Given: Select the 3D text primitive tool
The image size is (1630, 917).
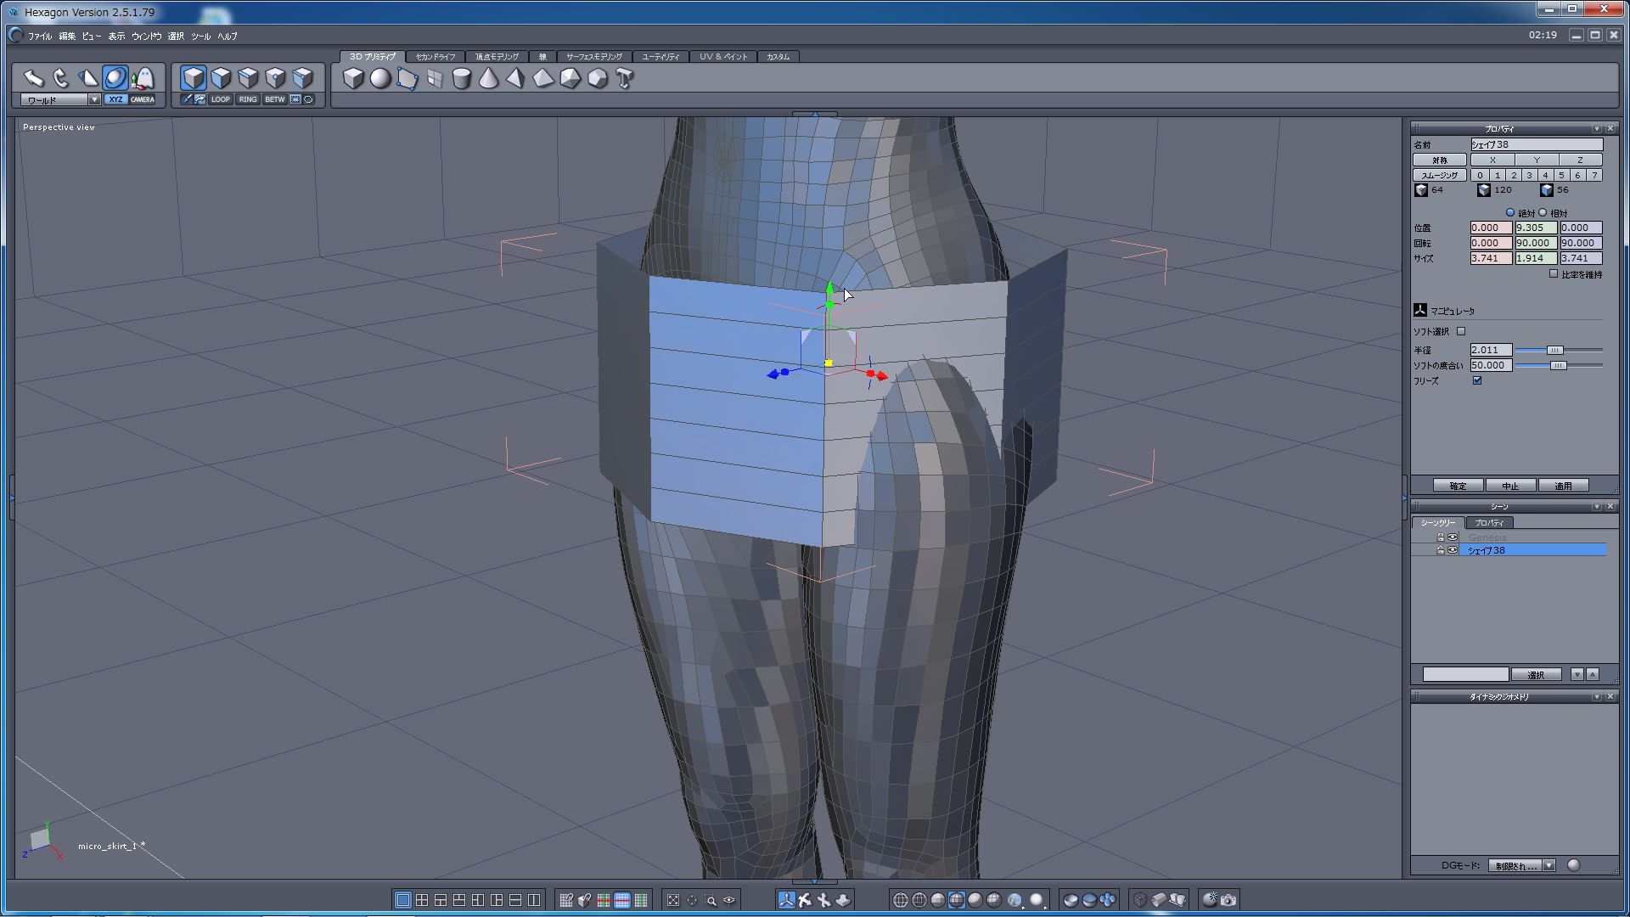Looking at the screenshot, I should click(625, 79).
